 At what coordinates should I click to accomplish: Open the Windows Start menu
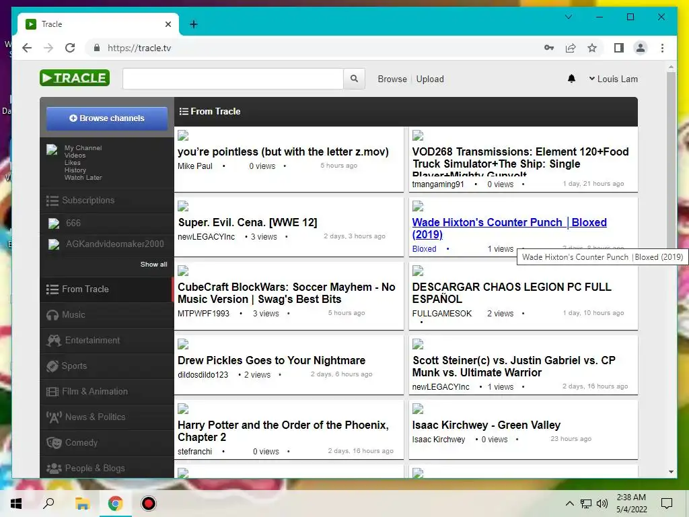tap(16, 504)
